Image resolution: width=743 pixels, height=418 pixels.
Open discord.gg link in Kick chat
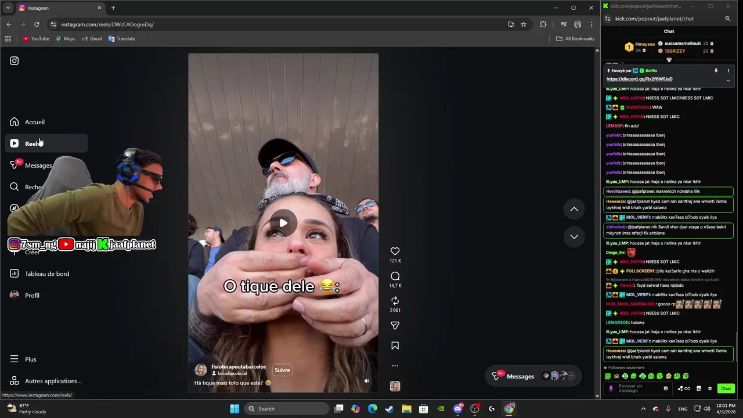pos(639,79)
